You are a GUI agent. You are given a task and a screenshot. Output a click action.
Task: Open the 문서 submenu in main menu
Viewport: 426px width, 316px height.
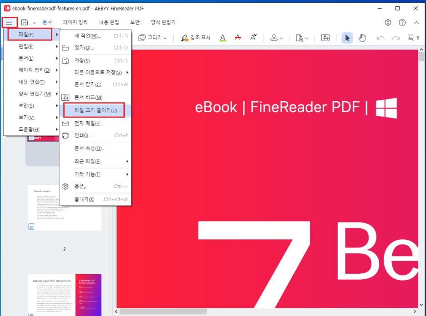pyautogui.click(x=31, y=58)
